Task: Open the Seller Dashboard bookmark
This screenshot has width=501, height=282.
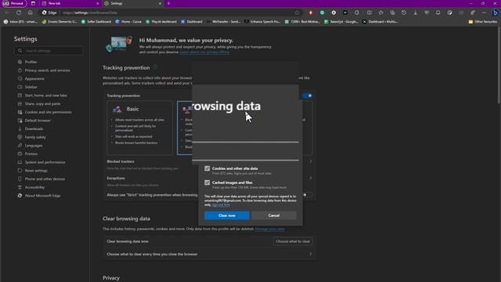Action: tap(96, 22)
